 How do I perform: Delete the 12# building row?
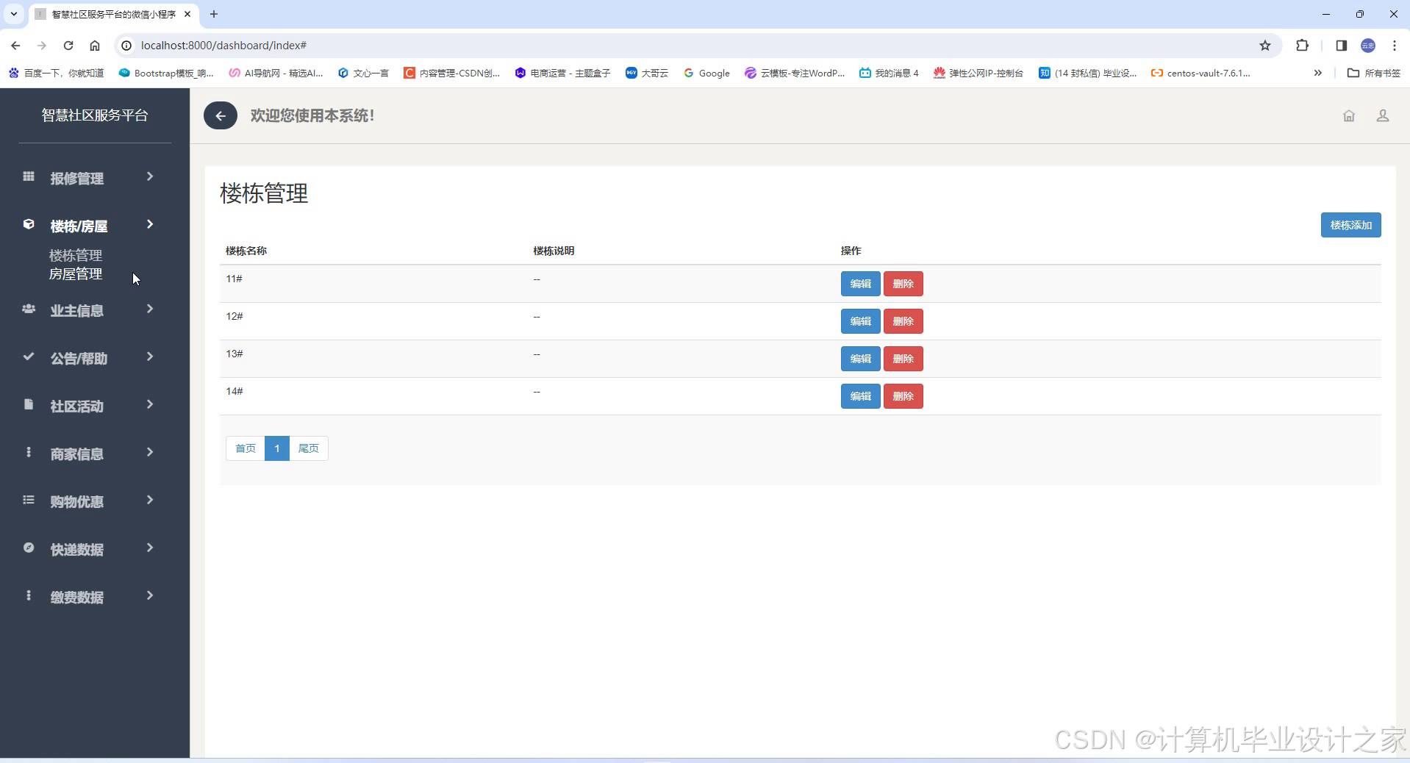click(x=903, y=321)
